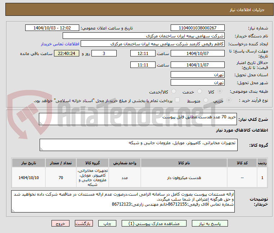This screenshot has height=233, width=274.
Task: Click label شرح کلی نیاز
Action: (x=253, y=119)
